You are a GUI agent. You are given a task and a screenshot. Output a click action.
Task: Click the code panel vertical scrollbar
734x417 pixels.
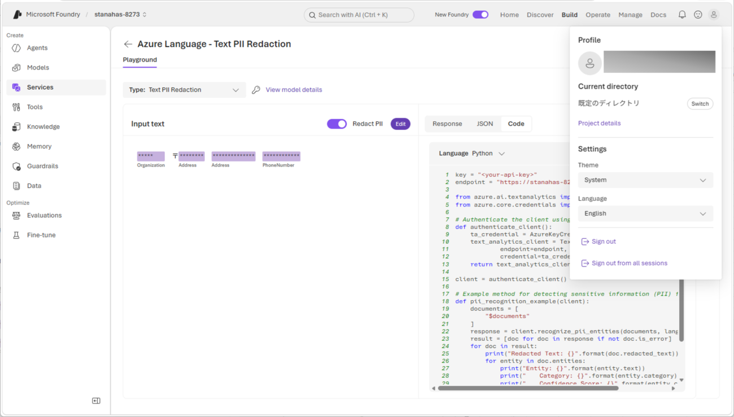[x=681, y=309]
